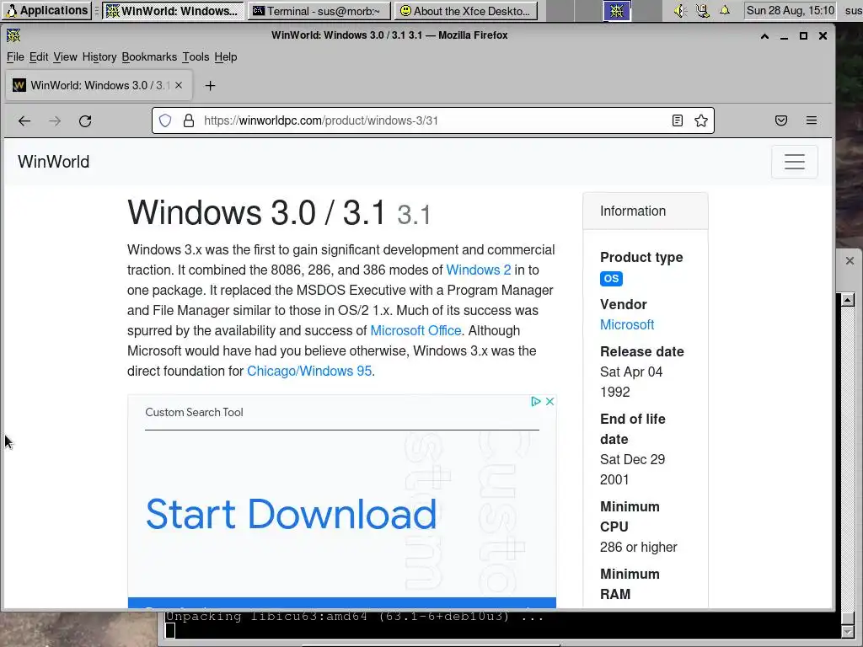Screen dimensions: 863x647
Task: Select the workspace switcher Firefox icon
Action: coord(616,10)
